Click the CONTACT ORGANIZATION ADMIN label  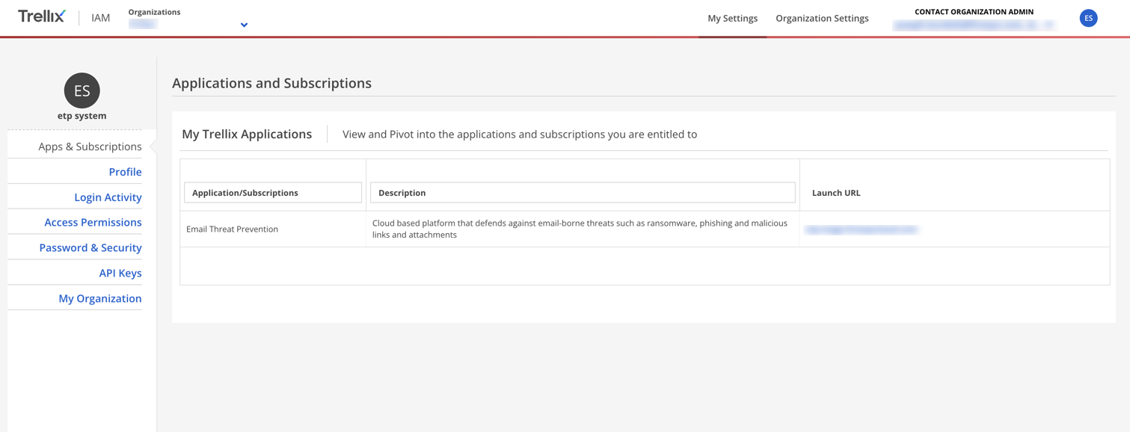pos(974,12)
